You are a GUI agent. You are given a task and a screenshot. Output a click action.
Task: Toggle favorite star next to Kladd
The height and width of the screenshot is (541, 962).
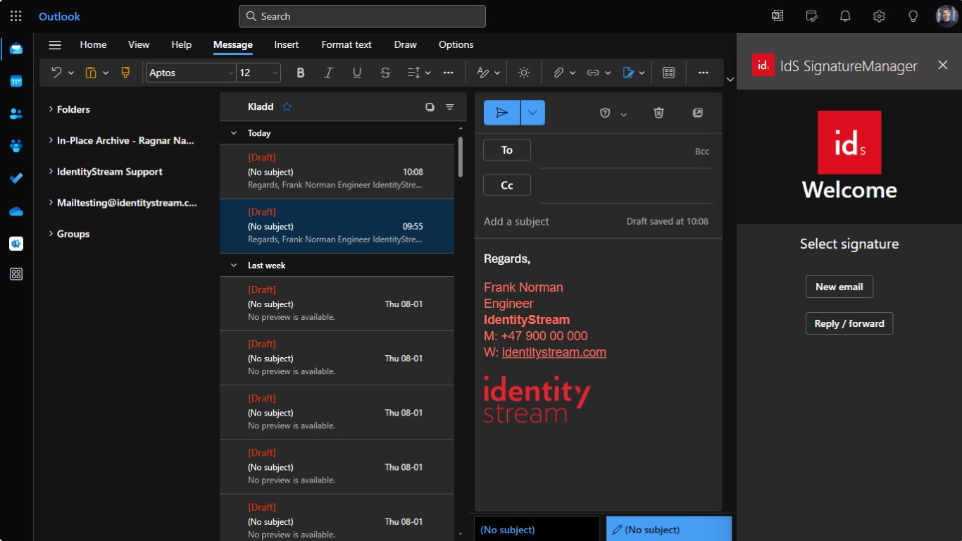(x=287, y=107)
